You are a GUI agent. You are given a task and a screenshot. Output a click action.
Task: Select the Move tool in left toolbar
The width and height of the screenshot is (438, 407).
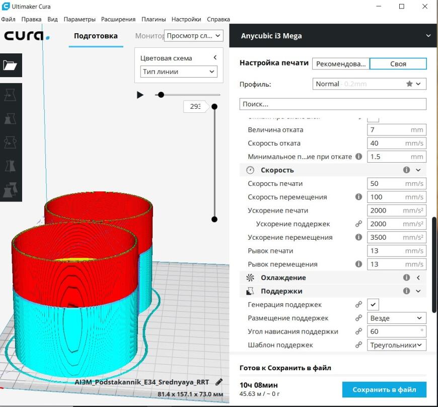10,95
